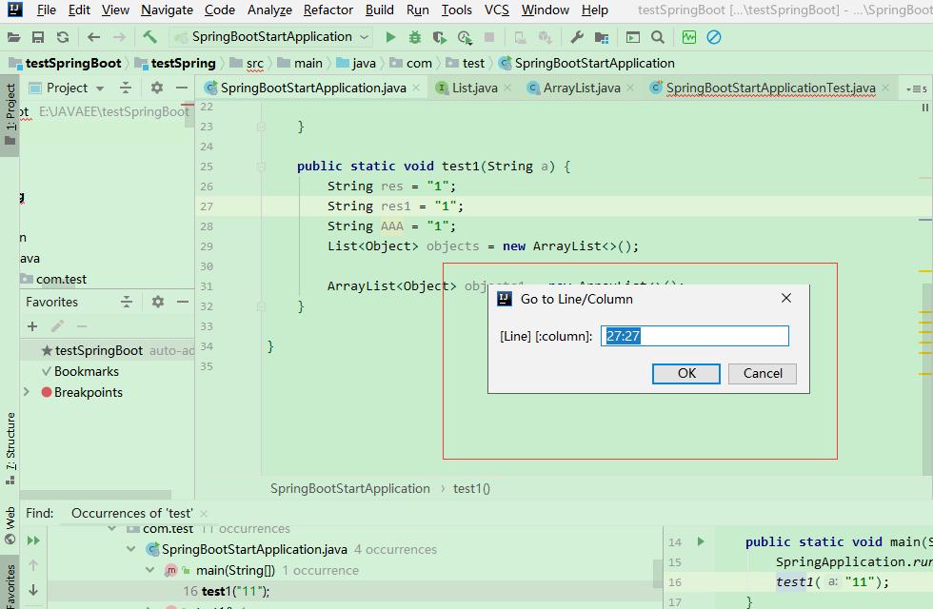The height and width of the screenshot is (609, 933).
Task: Select the Occurrences of 'test' tab
Action: point(131,513)
